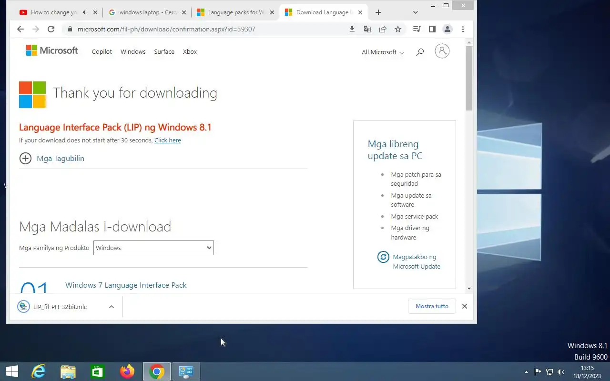View site information lock icon

click(x=70, y=29)
